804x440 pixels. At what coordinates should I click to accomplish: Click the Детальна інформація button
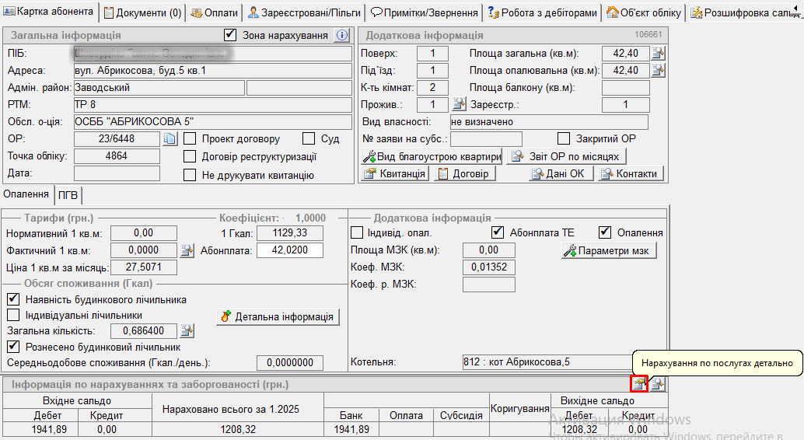click(x=278, y=316)
